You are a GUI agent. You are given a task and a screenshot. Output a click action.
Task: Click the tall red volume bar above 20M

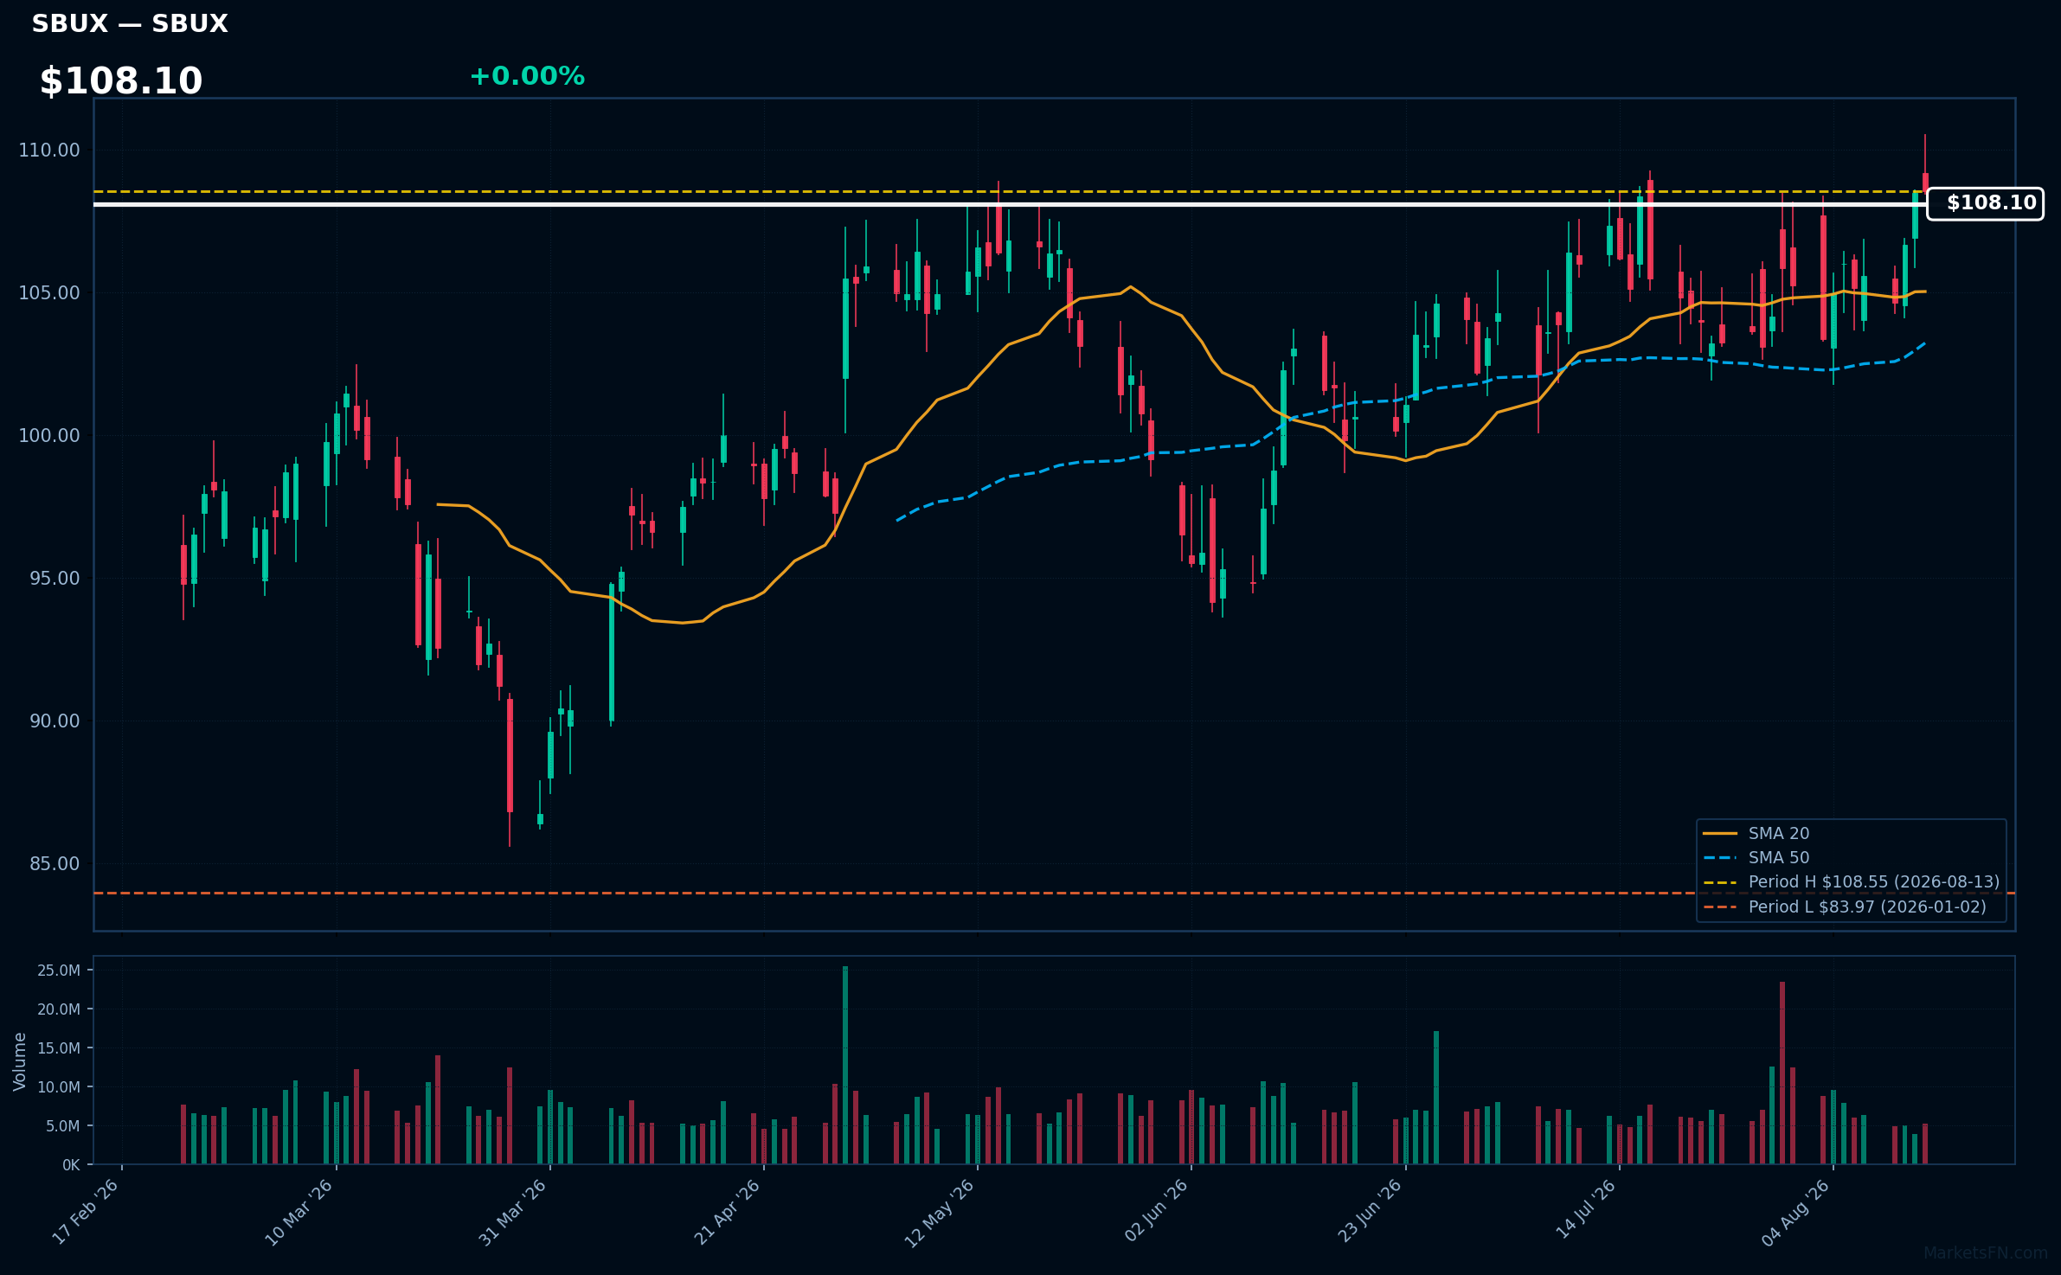coord(1782,1073)
